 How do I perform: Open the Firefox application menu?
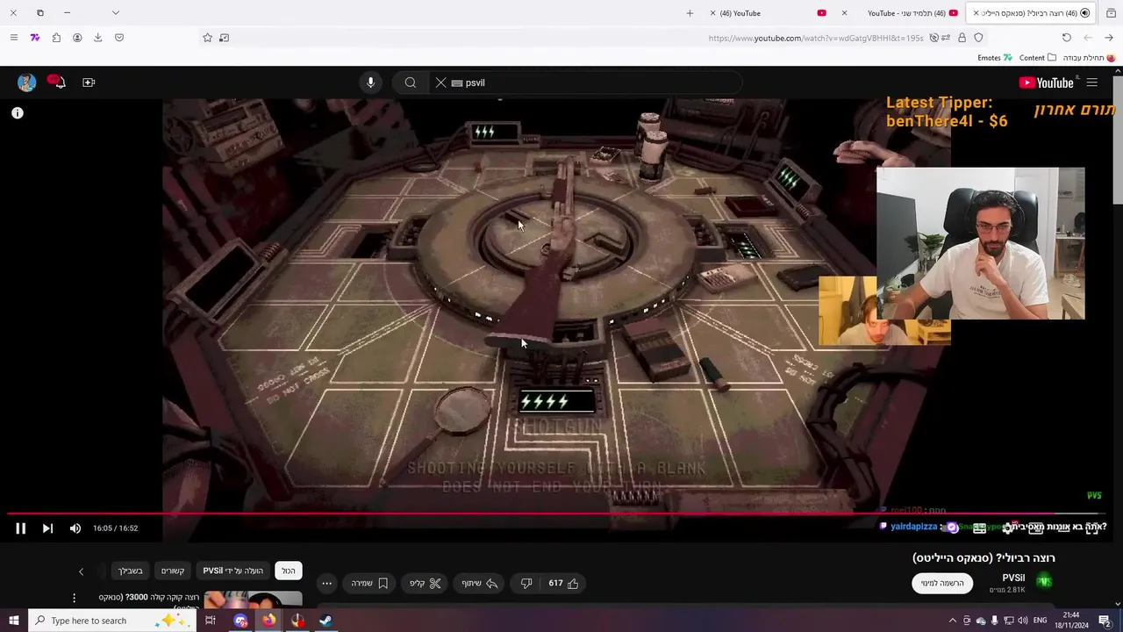(x=13, y=38)
